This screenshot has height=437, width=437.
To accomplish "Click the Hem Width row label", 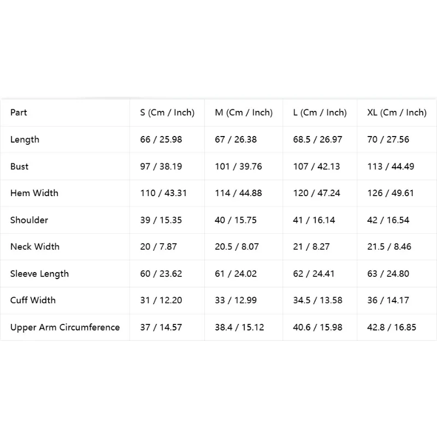I will coord(34,193).
